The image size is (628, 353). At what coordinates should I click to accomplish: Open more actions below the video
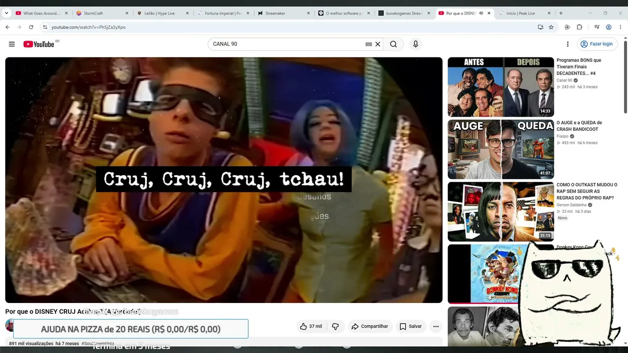pos(436,327)
